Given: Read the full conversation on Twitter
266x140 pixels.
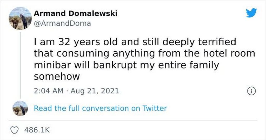Looking at the screenshot, I should click(100, 108).
